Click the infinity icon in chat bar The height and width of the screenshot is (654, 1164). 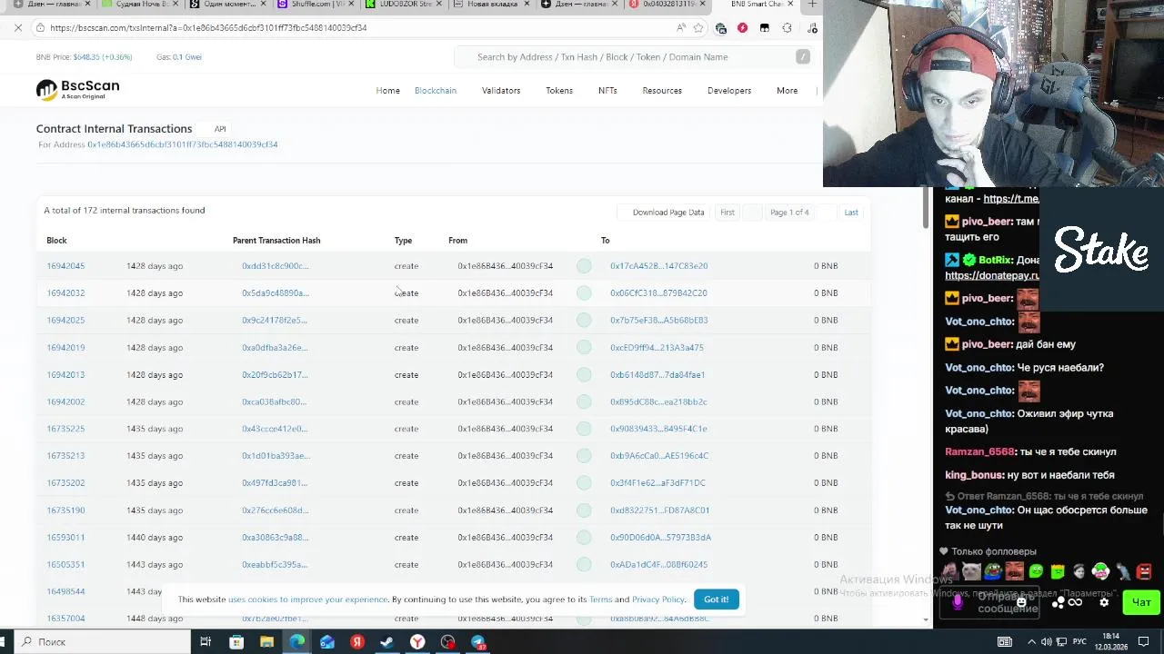click(x=1076, y=602)
